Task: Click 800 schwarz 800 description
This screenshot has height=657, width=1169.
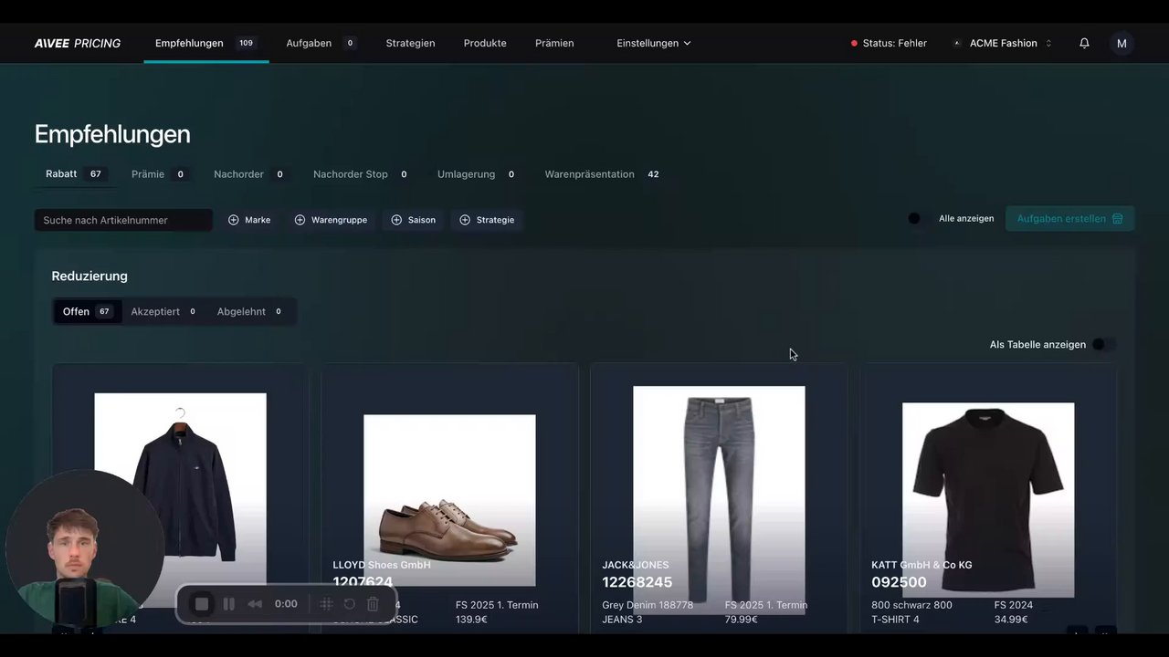Action: click(911, 605)
